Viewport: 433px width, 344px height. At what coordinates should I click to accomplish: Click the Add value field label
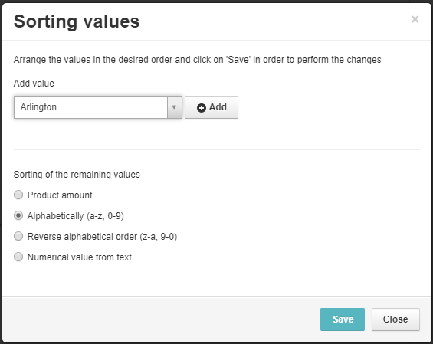point(34,84)
